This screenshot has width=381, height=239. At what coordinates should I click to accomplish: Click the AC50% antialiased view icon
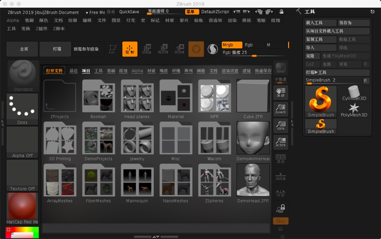coord(281,142)
